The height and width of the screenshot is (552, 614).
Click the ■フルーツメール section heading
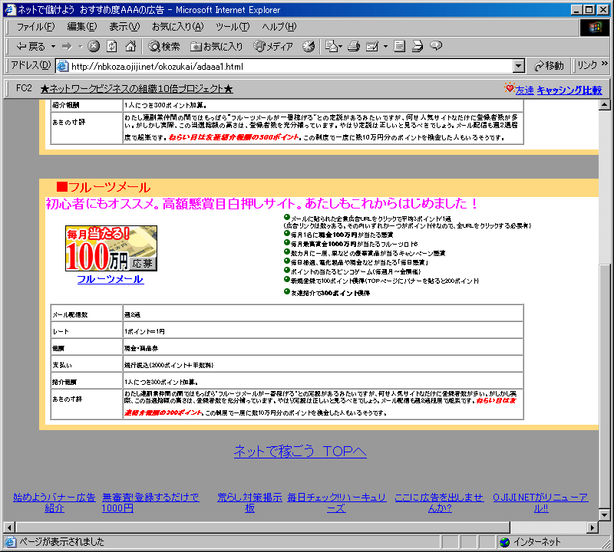(104, 187)
